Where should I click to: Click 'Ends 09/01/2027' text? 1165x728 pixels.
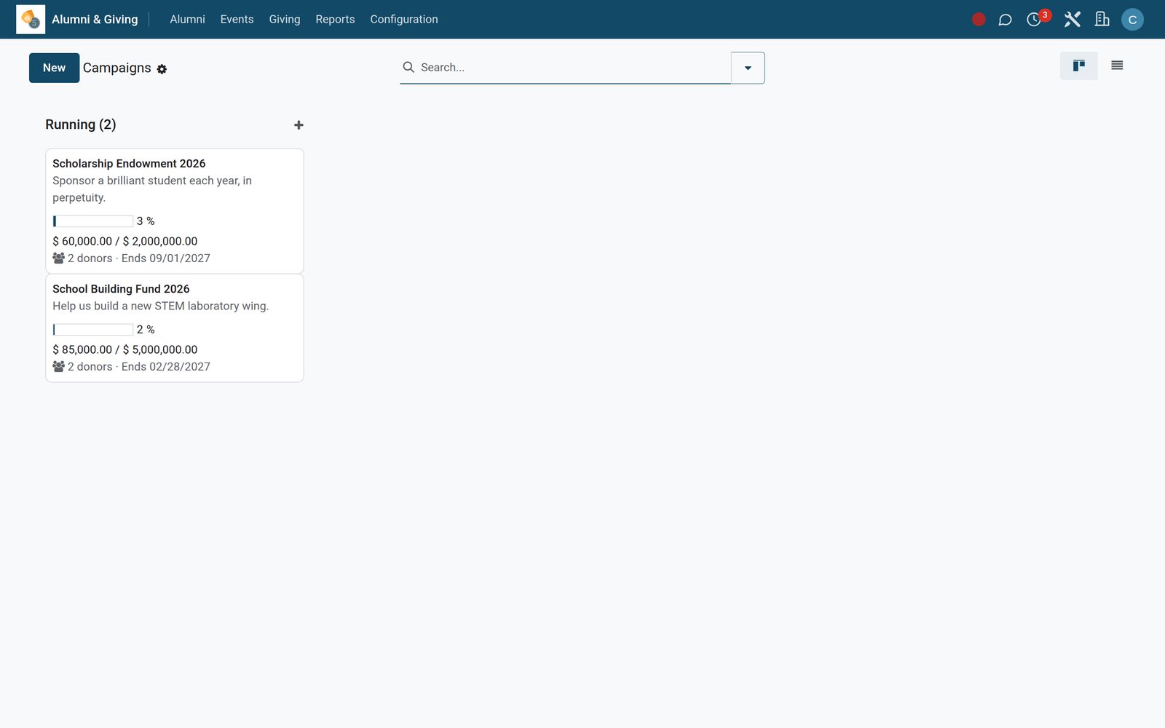(166, 258)
